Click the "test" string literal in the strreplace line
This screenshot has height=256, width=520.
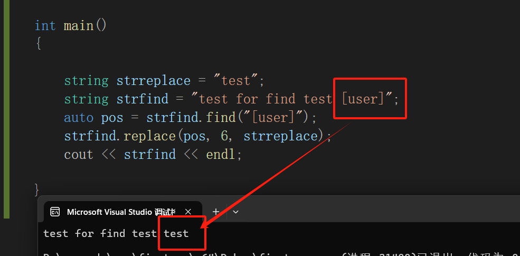[x=236, y=81]
